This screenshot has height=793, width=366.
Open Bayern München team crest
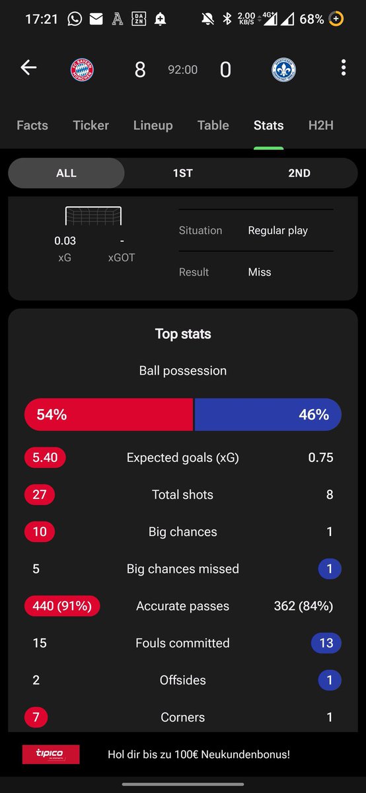82,69
